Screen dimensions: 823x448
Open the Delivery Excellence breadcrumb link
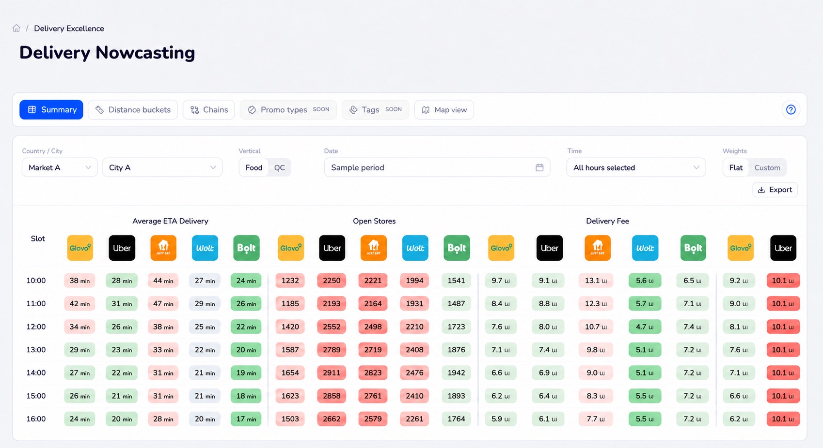(69, 29)
